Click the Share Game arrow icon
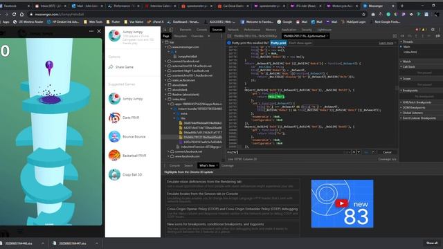 coord(111,67)
